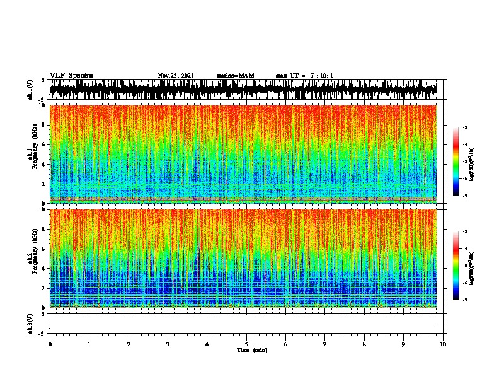
Task: Click the time axis tick label "5"
Action: tap(246, 344)
